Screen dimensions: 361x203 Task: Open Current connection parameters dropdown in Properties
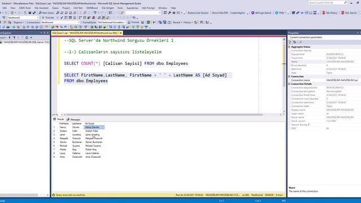pyautogui.click(x=324, y=37)
